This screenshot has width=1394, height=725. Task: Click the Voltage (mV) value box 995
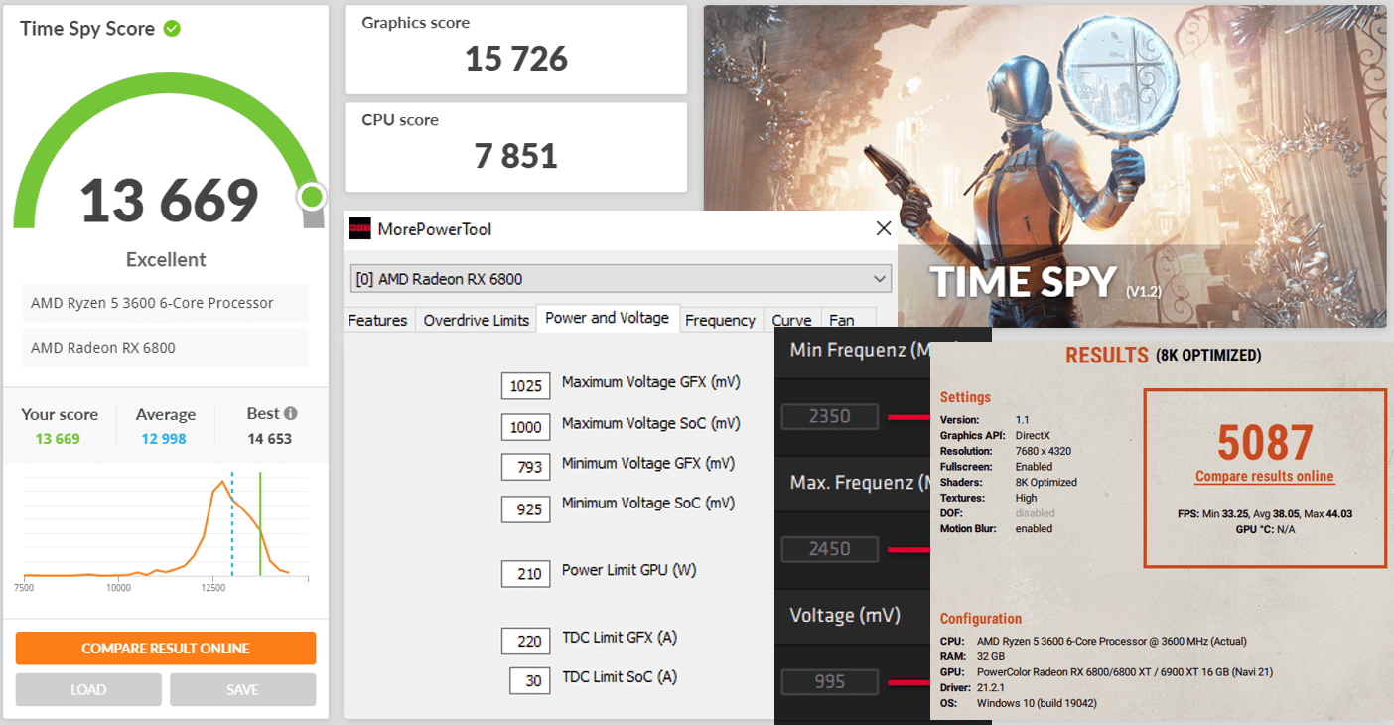[x=830, y=681]
